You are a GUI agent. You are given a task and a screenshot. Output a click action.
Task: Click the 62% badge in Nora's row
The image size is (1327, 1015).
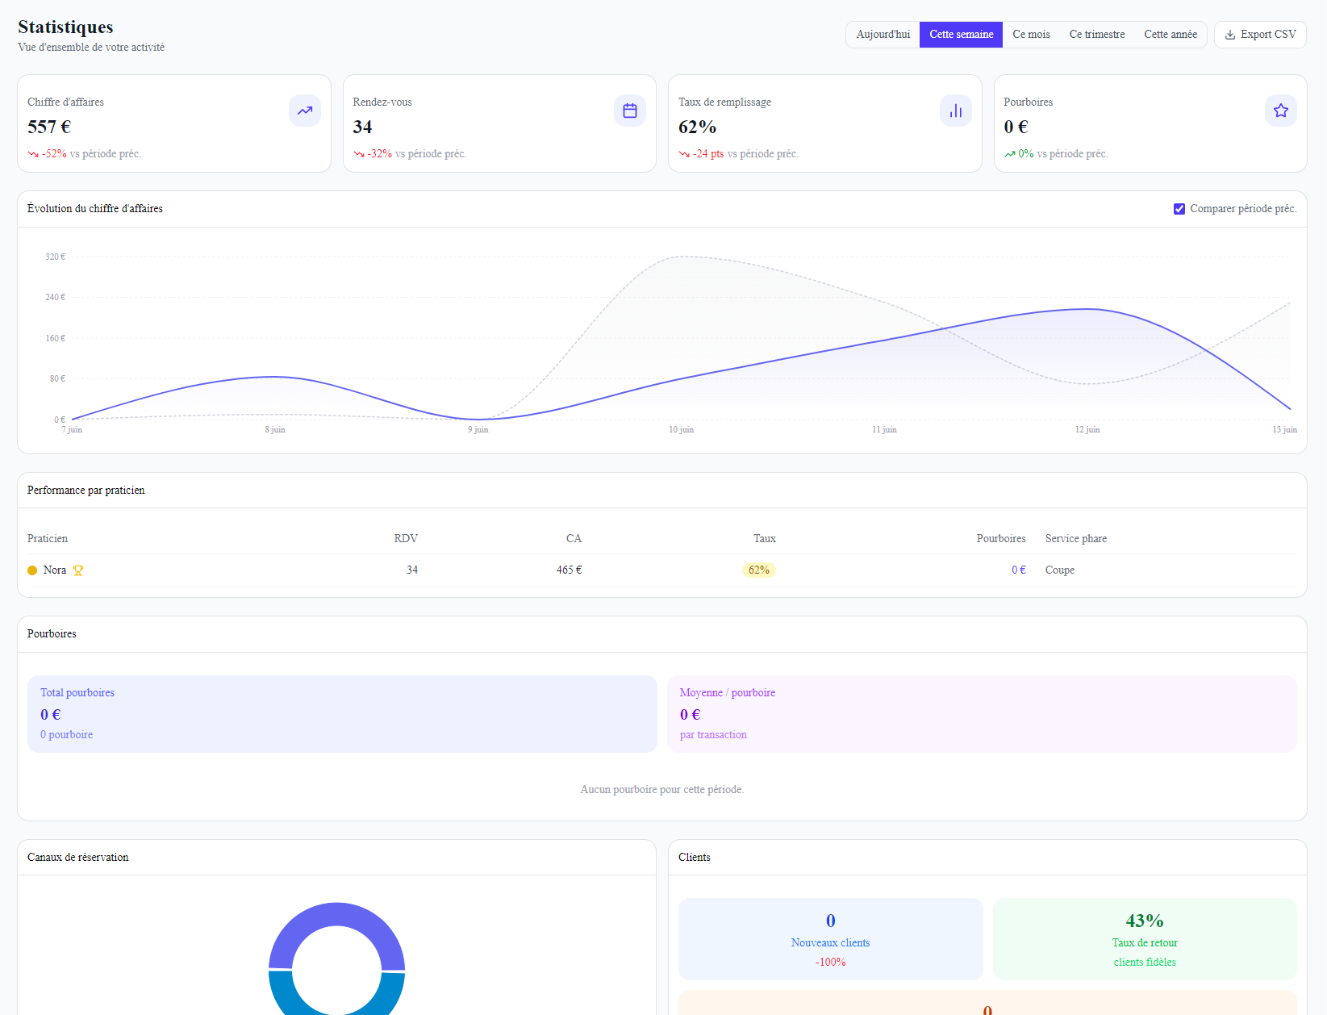click(x=759, y=570)
